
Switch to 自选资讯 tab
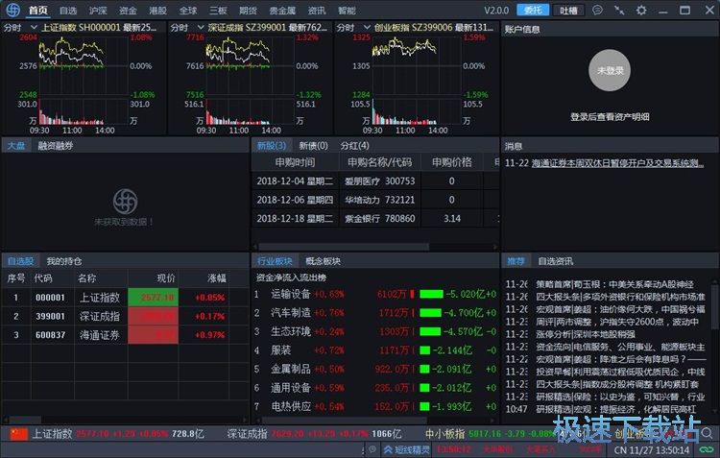[x=555, y=261]
